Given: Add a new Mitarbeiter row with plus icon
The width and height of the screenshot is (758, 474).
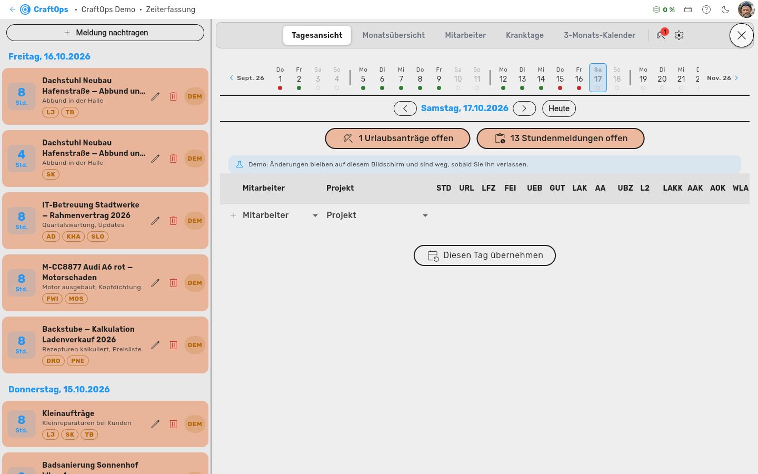Looking at the screenshot, I should pos(233,215).
